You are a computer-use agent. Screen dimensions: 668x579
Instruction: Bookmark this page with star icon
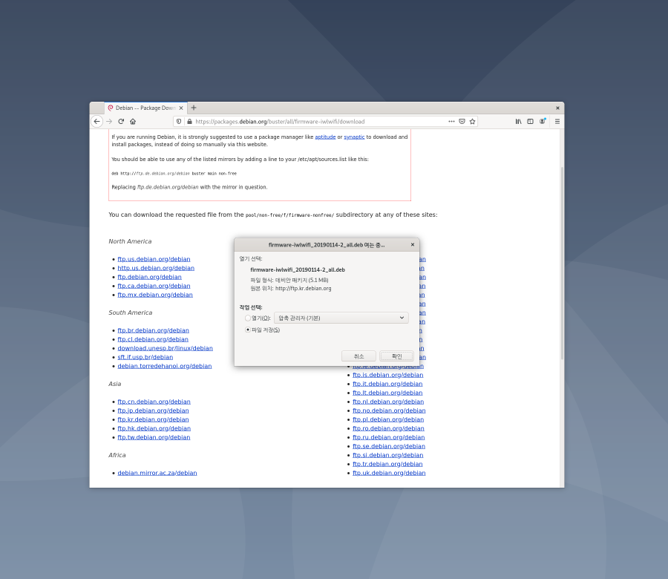coord(473,122)
